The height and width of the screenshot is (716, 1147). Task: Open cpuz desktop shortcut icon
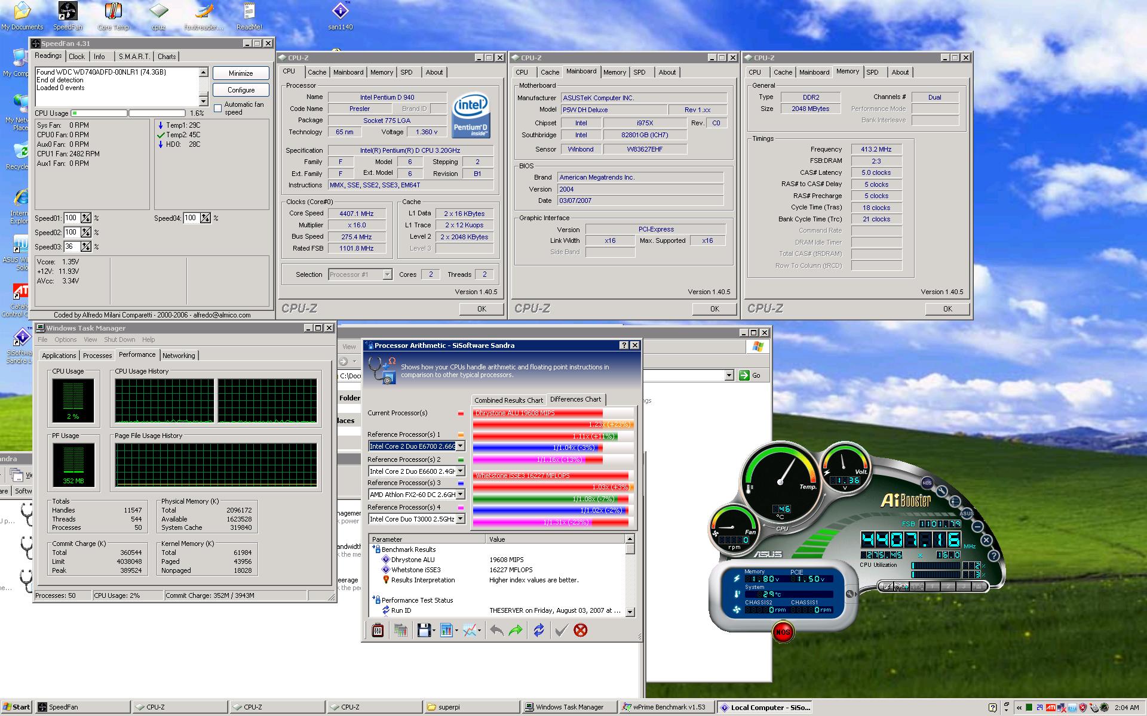pos(158,16)
